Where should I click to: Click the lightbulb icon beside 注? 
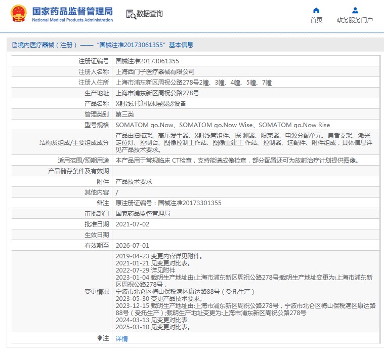100,338
